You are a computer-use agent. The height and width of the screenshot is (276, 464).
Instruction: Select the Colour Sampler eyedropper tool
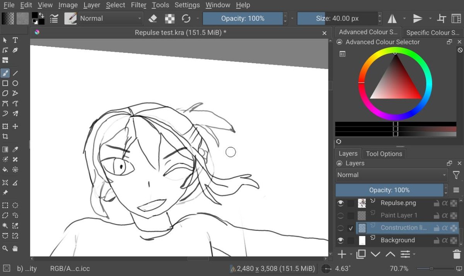coord(15,149)
